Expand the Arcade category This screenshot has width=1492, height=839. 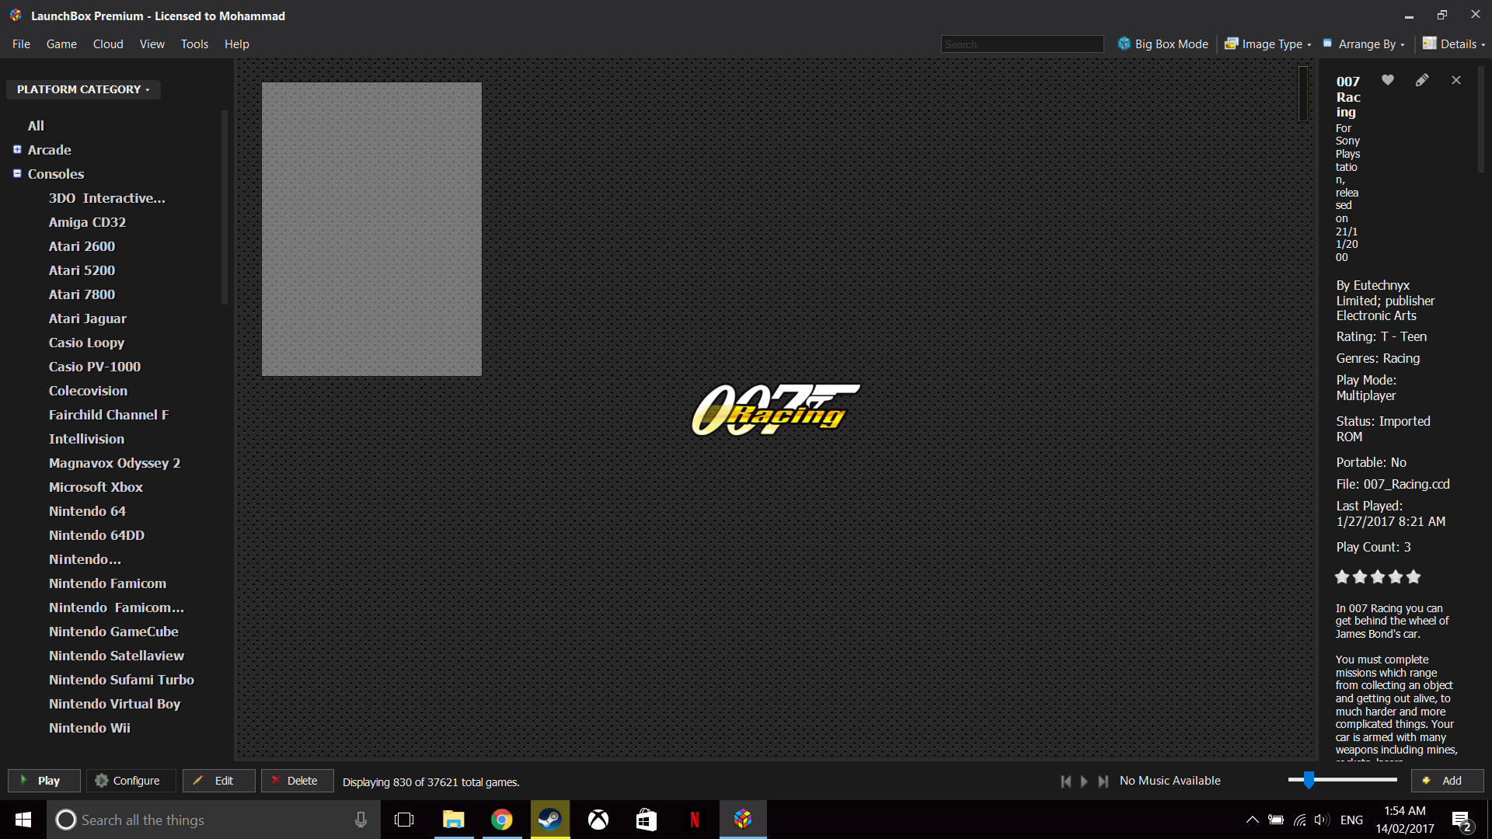pos(17,150)
